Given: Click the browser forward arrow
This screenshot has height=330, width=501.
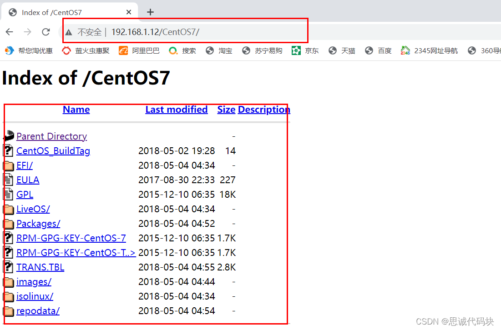Looking at the screenshot, I should coord(28,32).
